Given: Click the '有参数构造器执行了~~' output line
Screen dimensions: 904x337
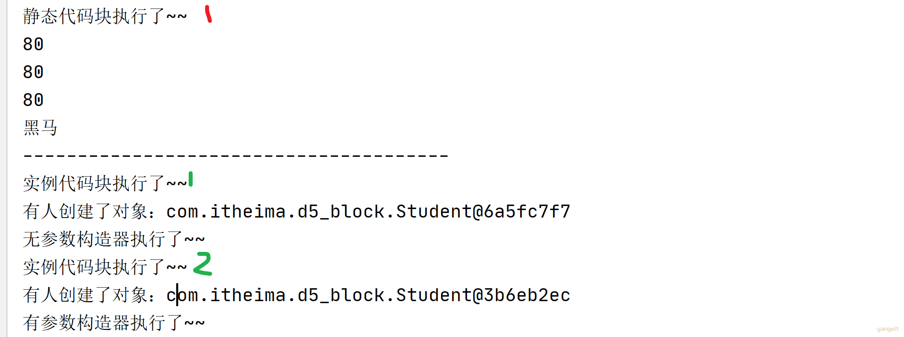Looking at the screenshot, I should (x=114, y=323).
